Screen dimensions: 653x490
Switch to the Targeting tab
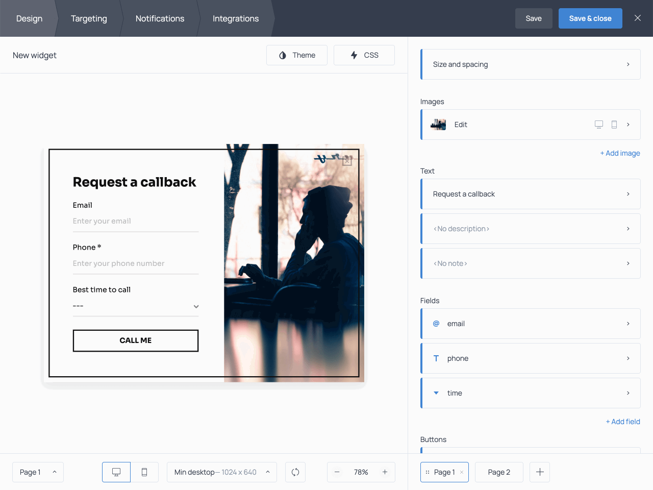[x=89, y=18]
